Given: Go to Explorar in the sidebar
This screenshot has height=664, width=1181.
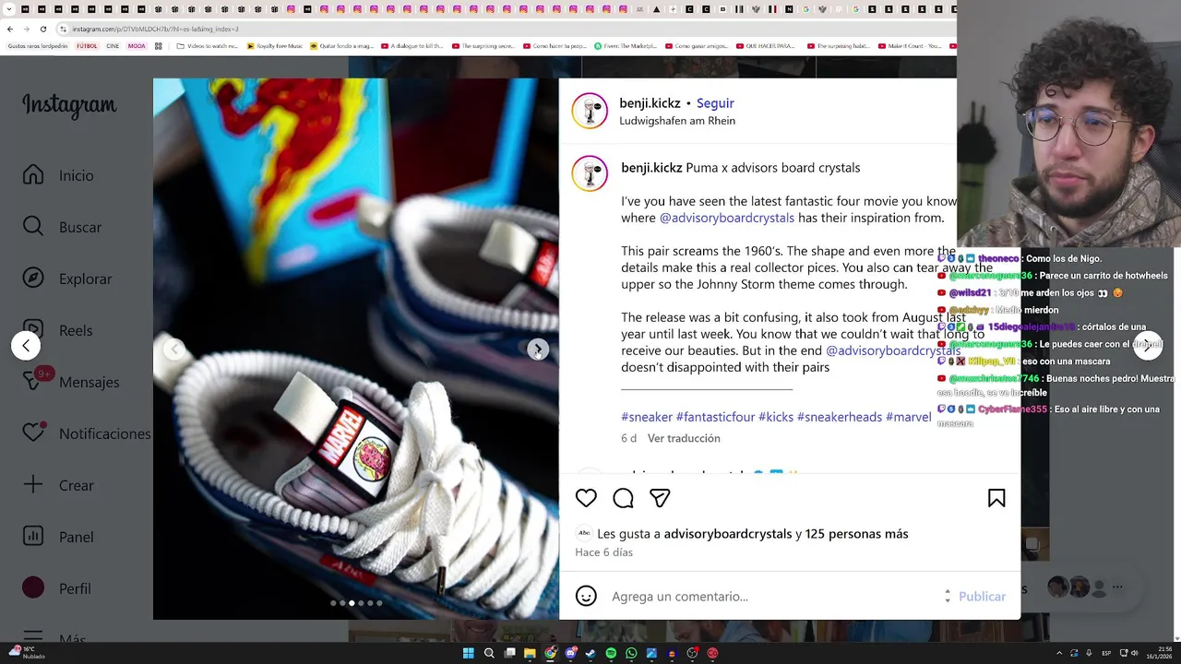Looking at the screenshot, I should 67,279.
